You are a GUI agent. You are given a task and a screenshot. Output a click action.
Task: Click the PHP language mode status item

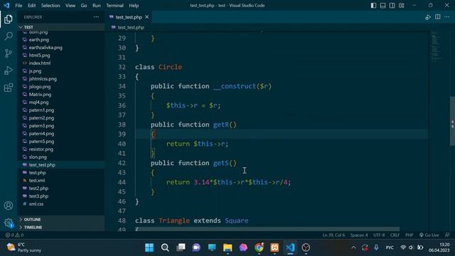[x=409, y=235]
